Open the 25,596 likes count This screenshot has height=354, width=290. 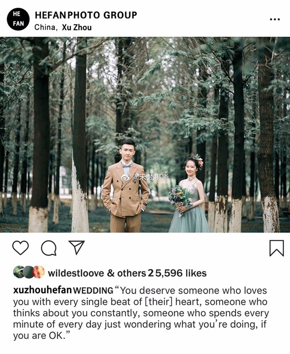[177, 273]
